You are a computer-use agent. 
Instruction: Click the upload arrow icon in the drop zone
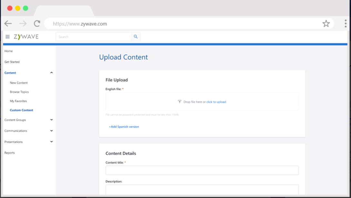click(x=180, y=101)
